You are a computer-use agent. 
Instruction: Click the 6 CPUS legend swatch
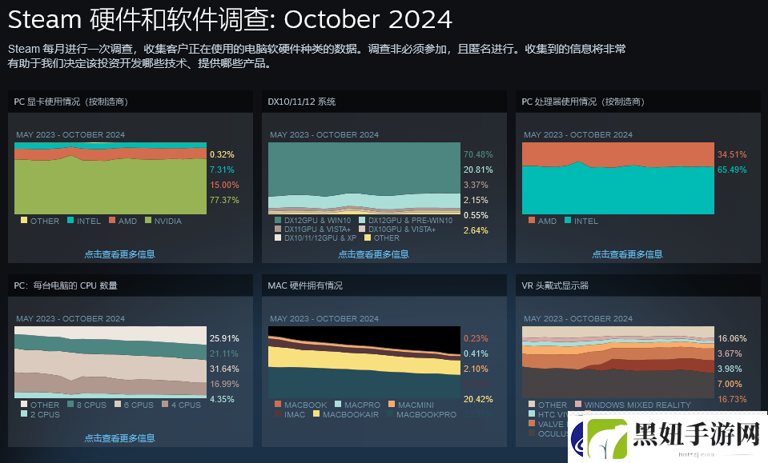118,404
